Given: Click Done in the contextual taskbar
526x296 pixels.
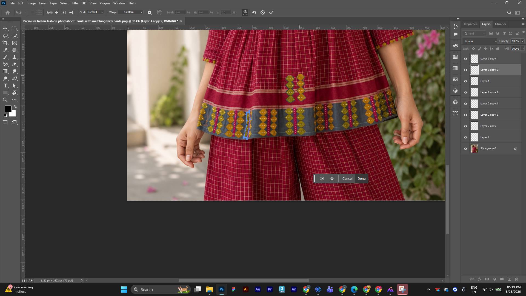Looking at the screenshot, I should coord(362,179).
